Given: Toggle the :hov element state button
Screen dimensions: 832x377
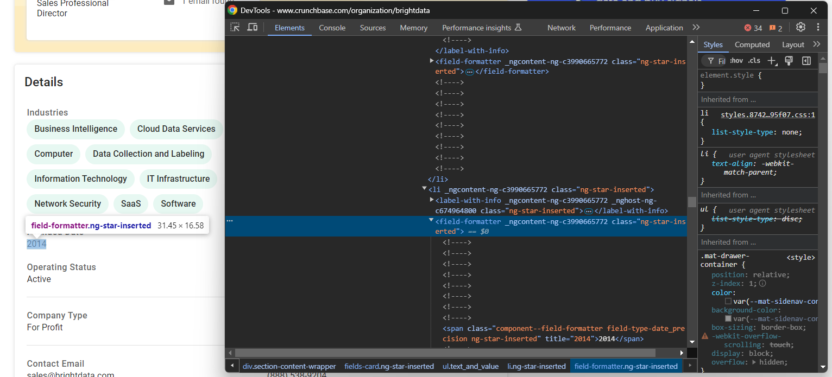Looking at the screenshot, I should 736,61.
